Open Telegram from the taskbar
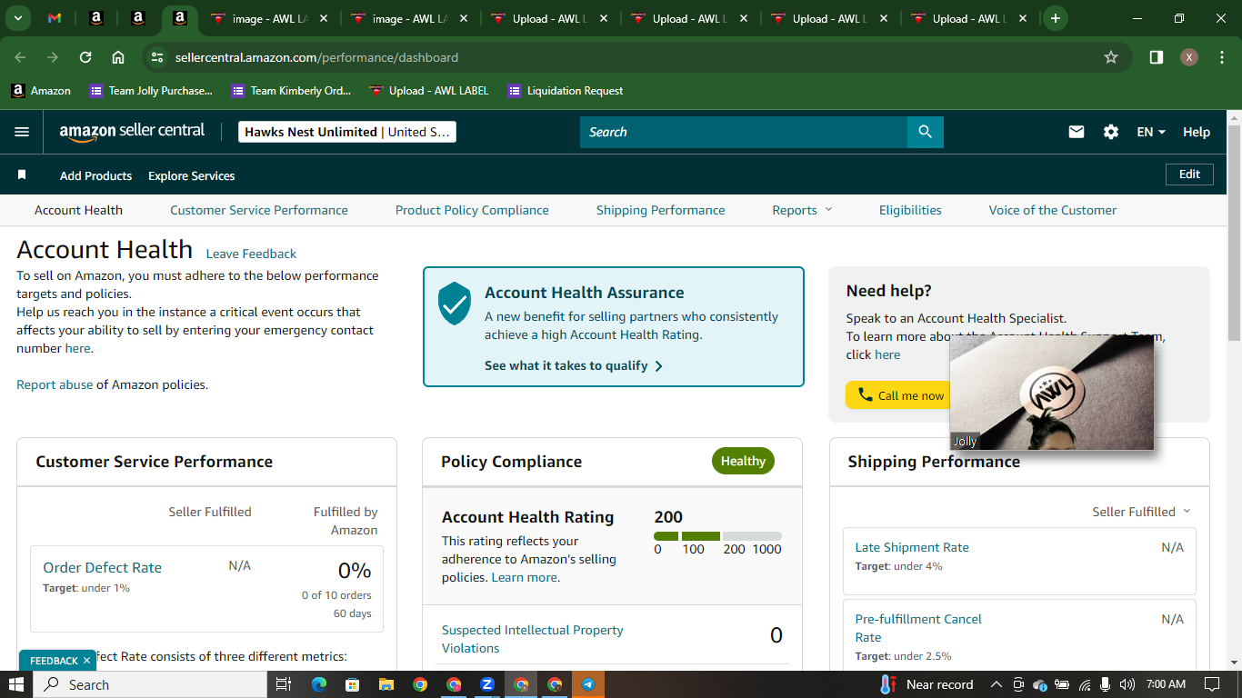Image resolution: width=1242 pixels, height=698 pixels. click(588, 684)
